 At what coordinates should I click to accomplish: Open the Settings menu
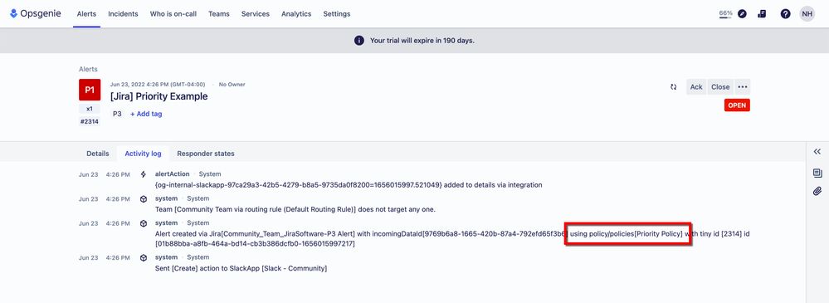pos(337,14)
